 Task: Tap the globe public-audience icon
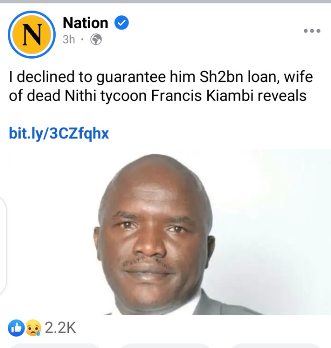[96, 39]
